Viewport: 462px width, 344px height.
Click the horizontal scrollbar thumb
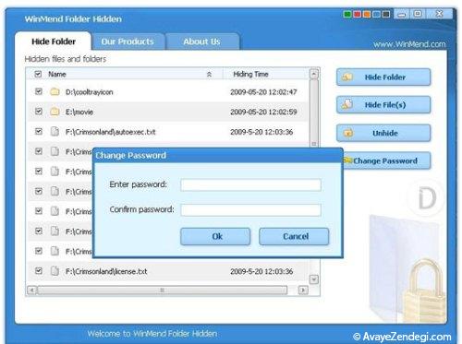point(163,290)
